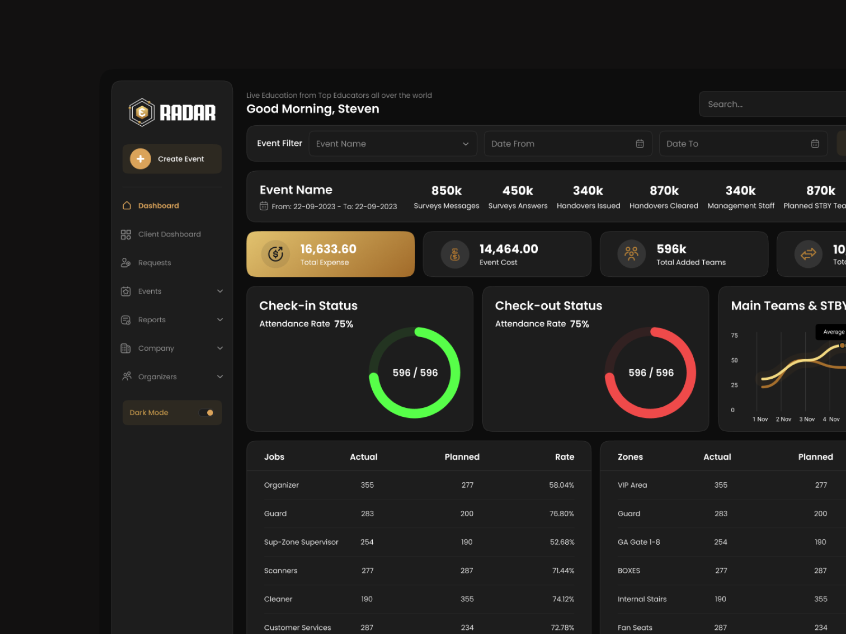Open the Event Name dropdown
Image resolution: width=846 pixels, height=634 pixels.
pos(393,143)
